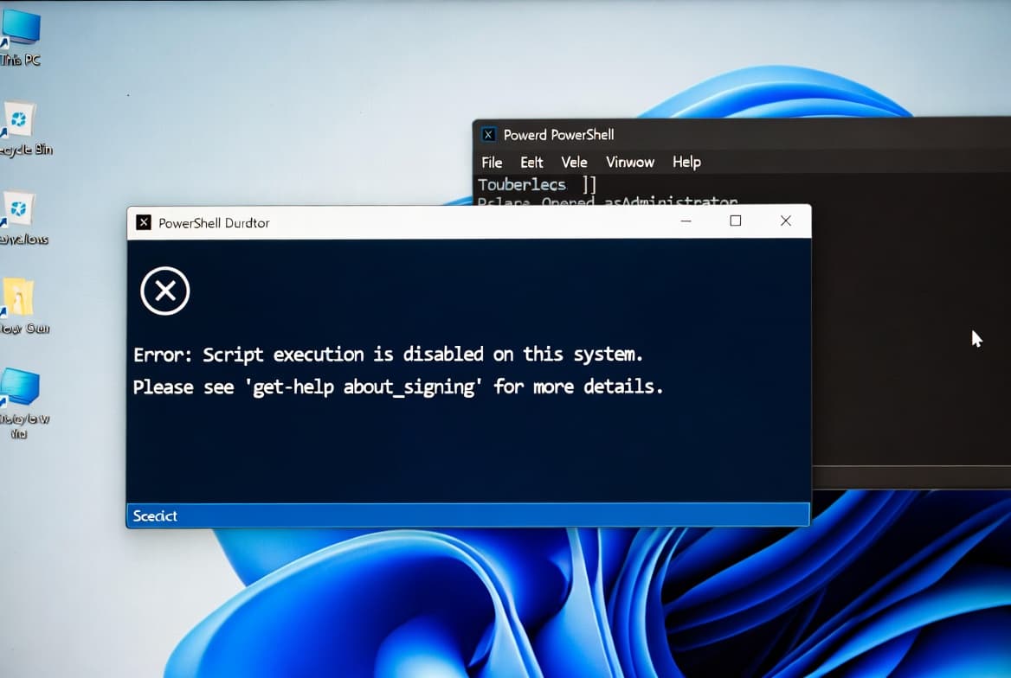Screen dimensions: 1011x678
Task: Click the Powerd PowerShell window title icon
Action: 489,135
